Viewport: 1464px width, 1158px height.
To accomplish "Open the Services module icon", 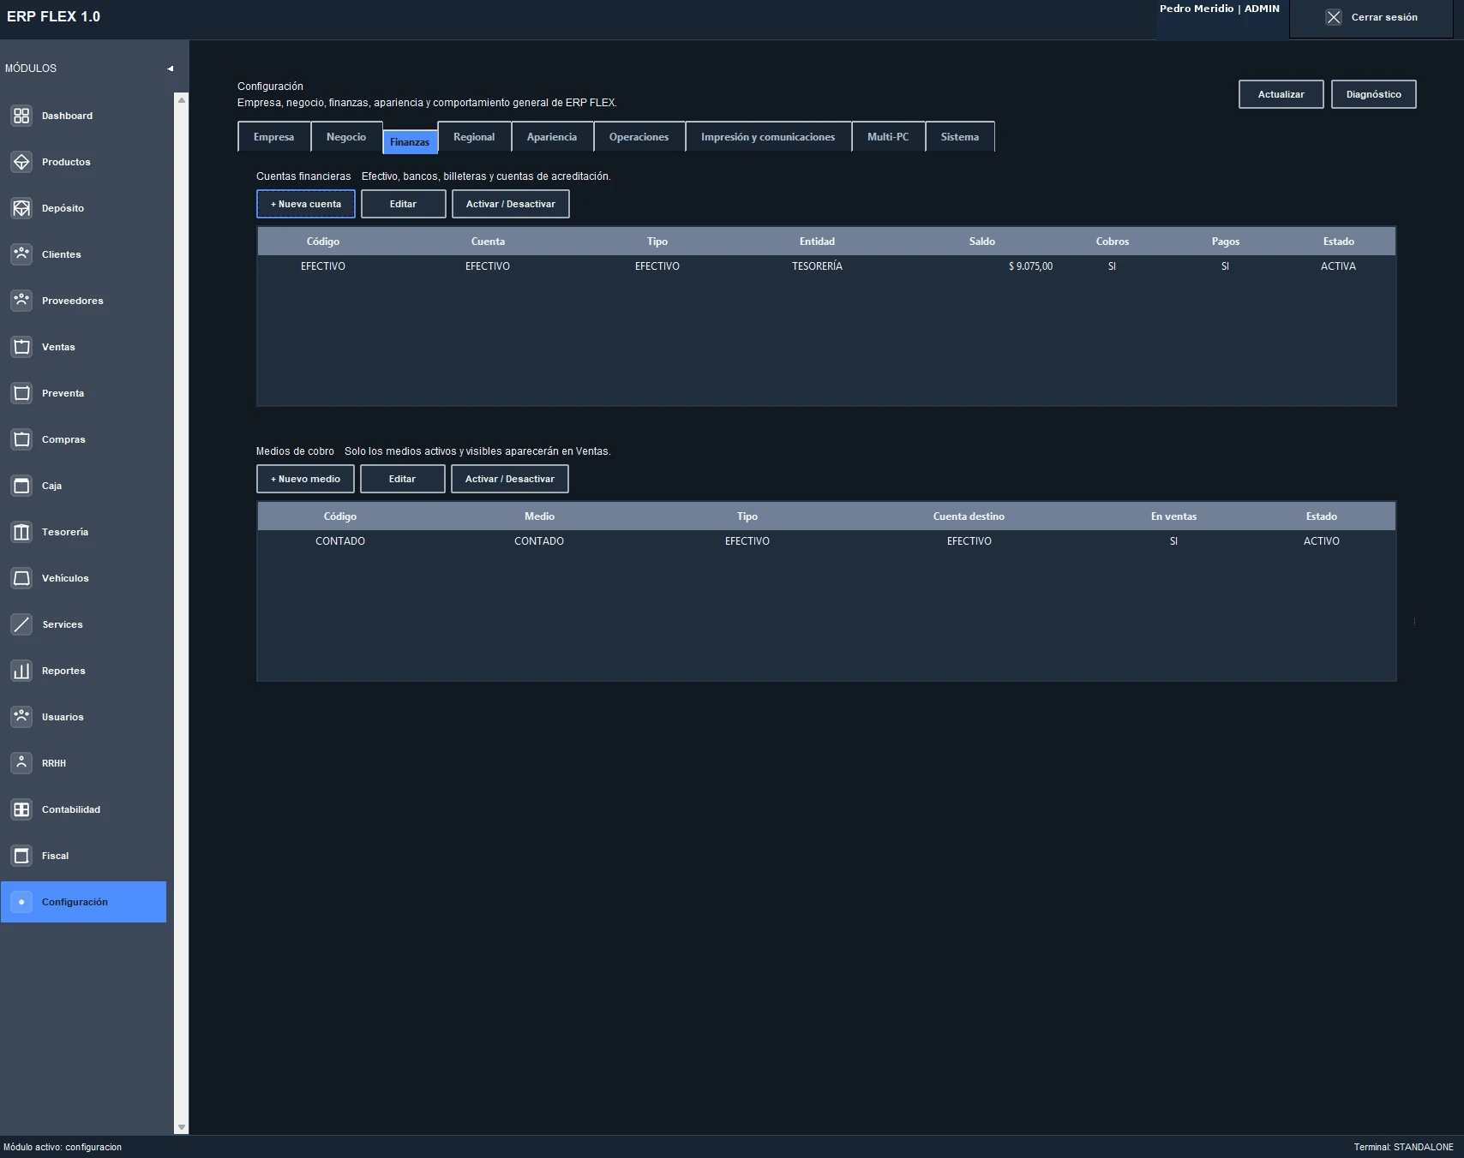I will pos(21,624).
